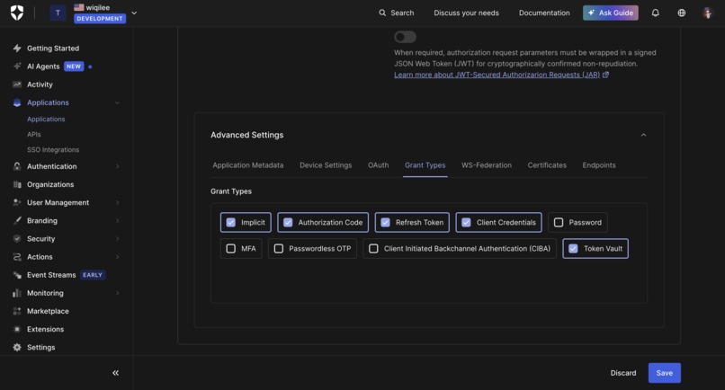The width and height of the screenshot is (725, 390).
Task: Click the sparkle icon in Ask Guide
Action: pos(591,13)
